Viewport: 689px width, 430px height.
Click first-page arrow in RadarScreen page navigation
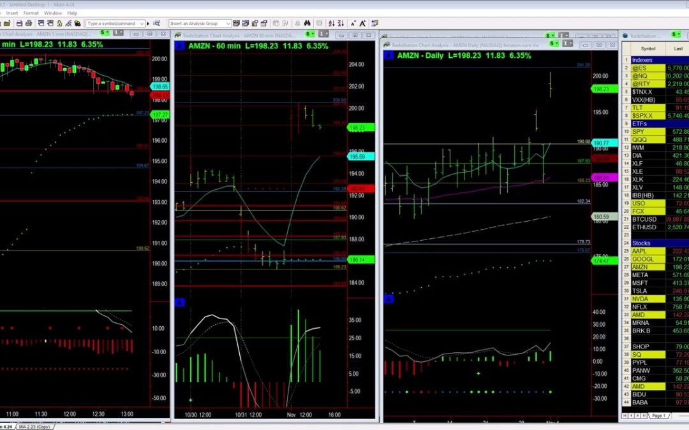[625, 415]
